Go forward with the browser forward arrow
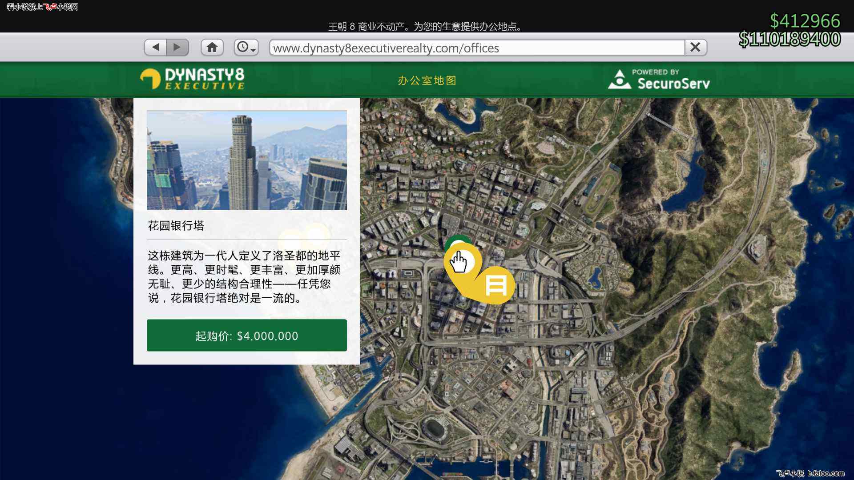Screen dimensions: 854x480 [x=177, y=47]
